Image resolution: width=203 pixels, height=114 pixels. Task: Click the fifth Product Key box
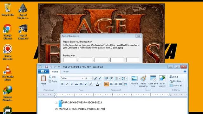[x=133, y=60]
